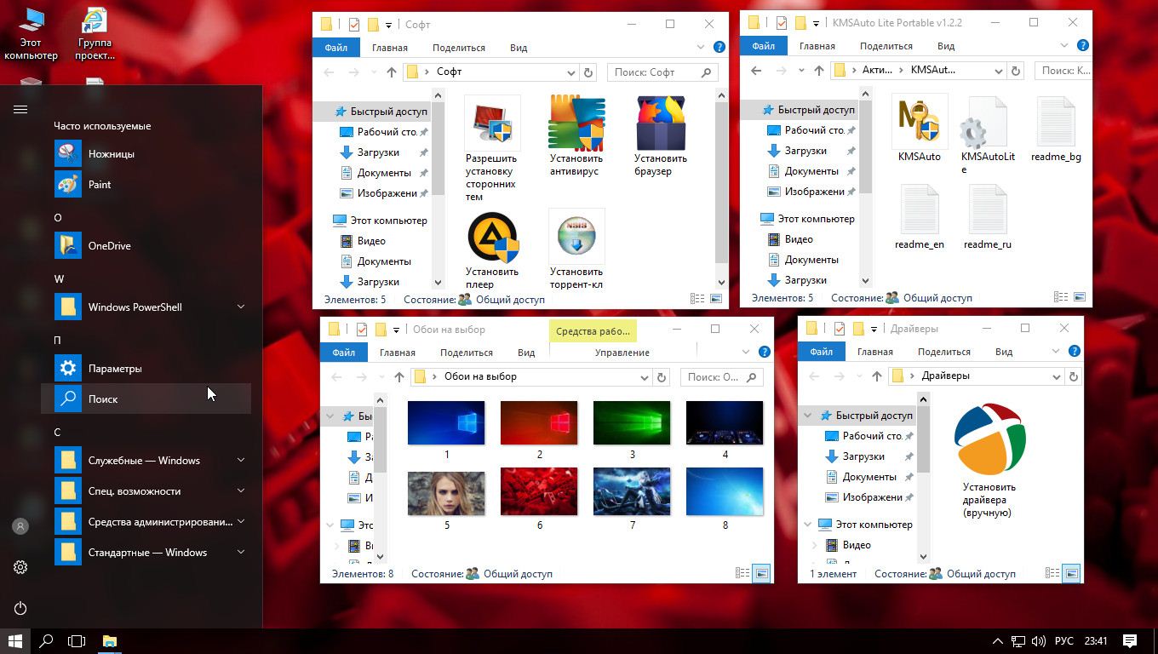
Task: Switch Драйверы window to details view
Action: pos(1052,573)
